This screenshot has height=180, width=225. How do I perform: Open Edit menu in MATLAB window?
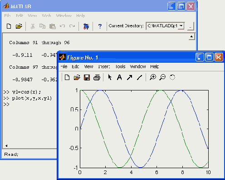tap(20, 15)
